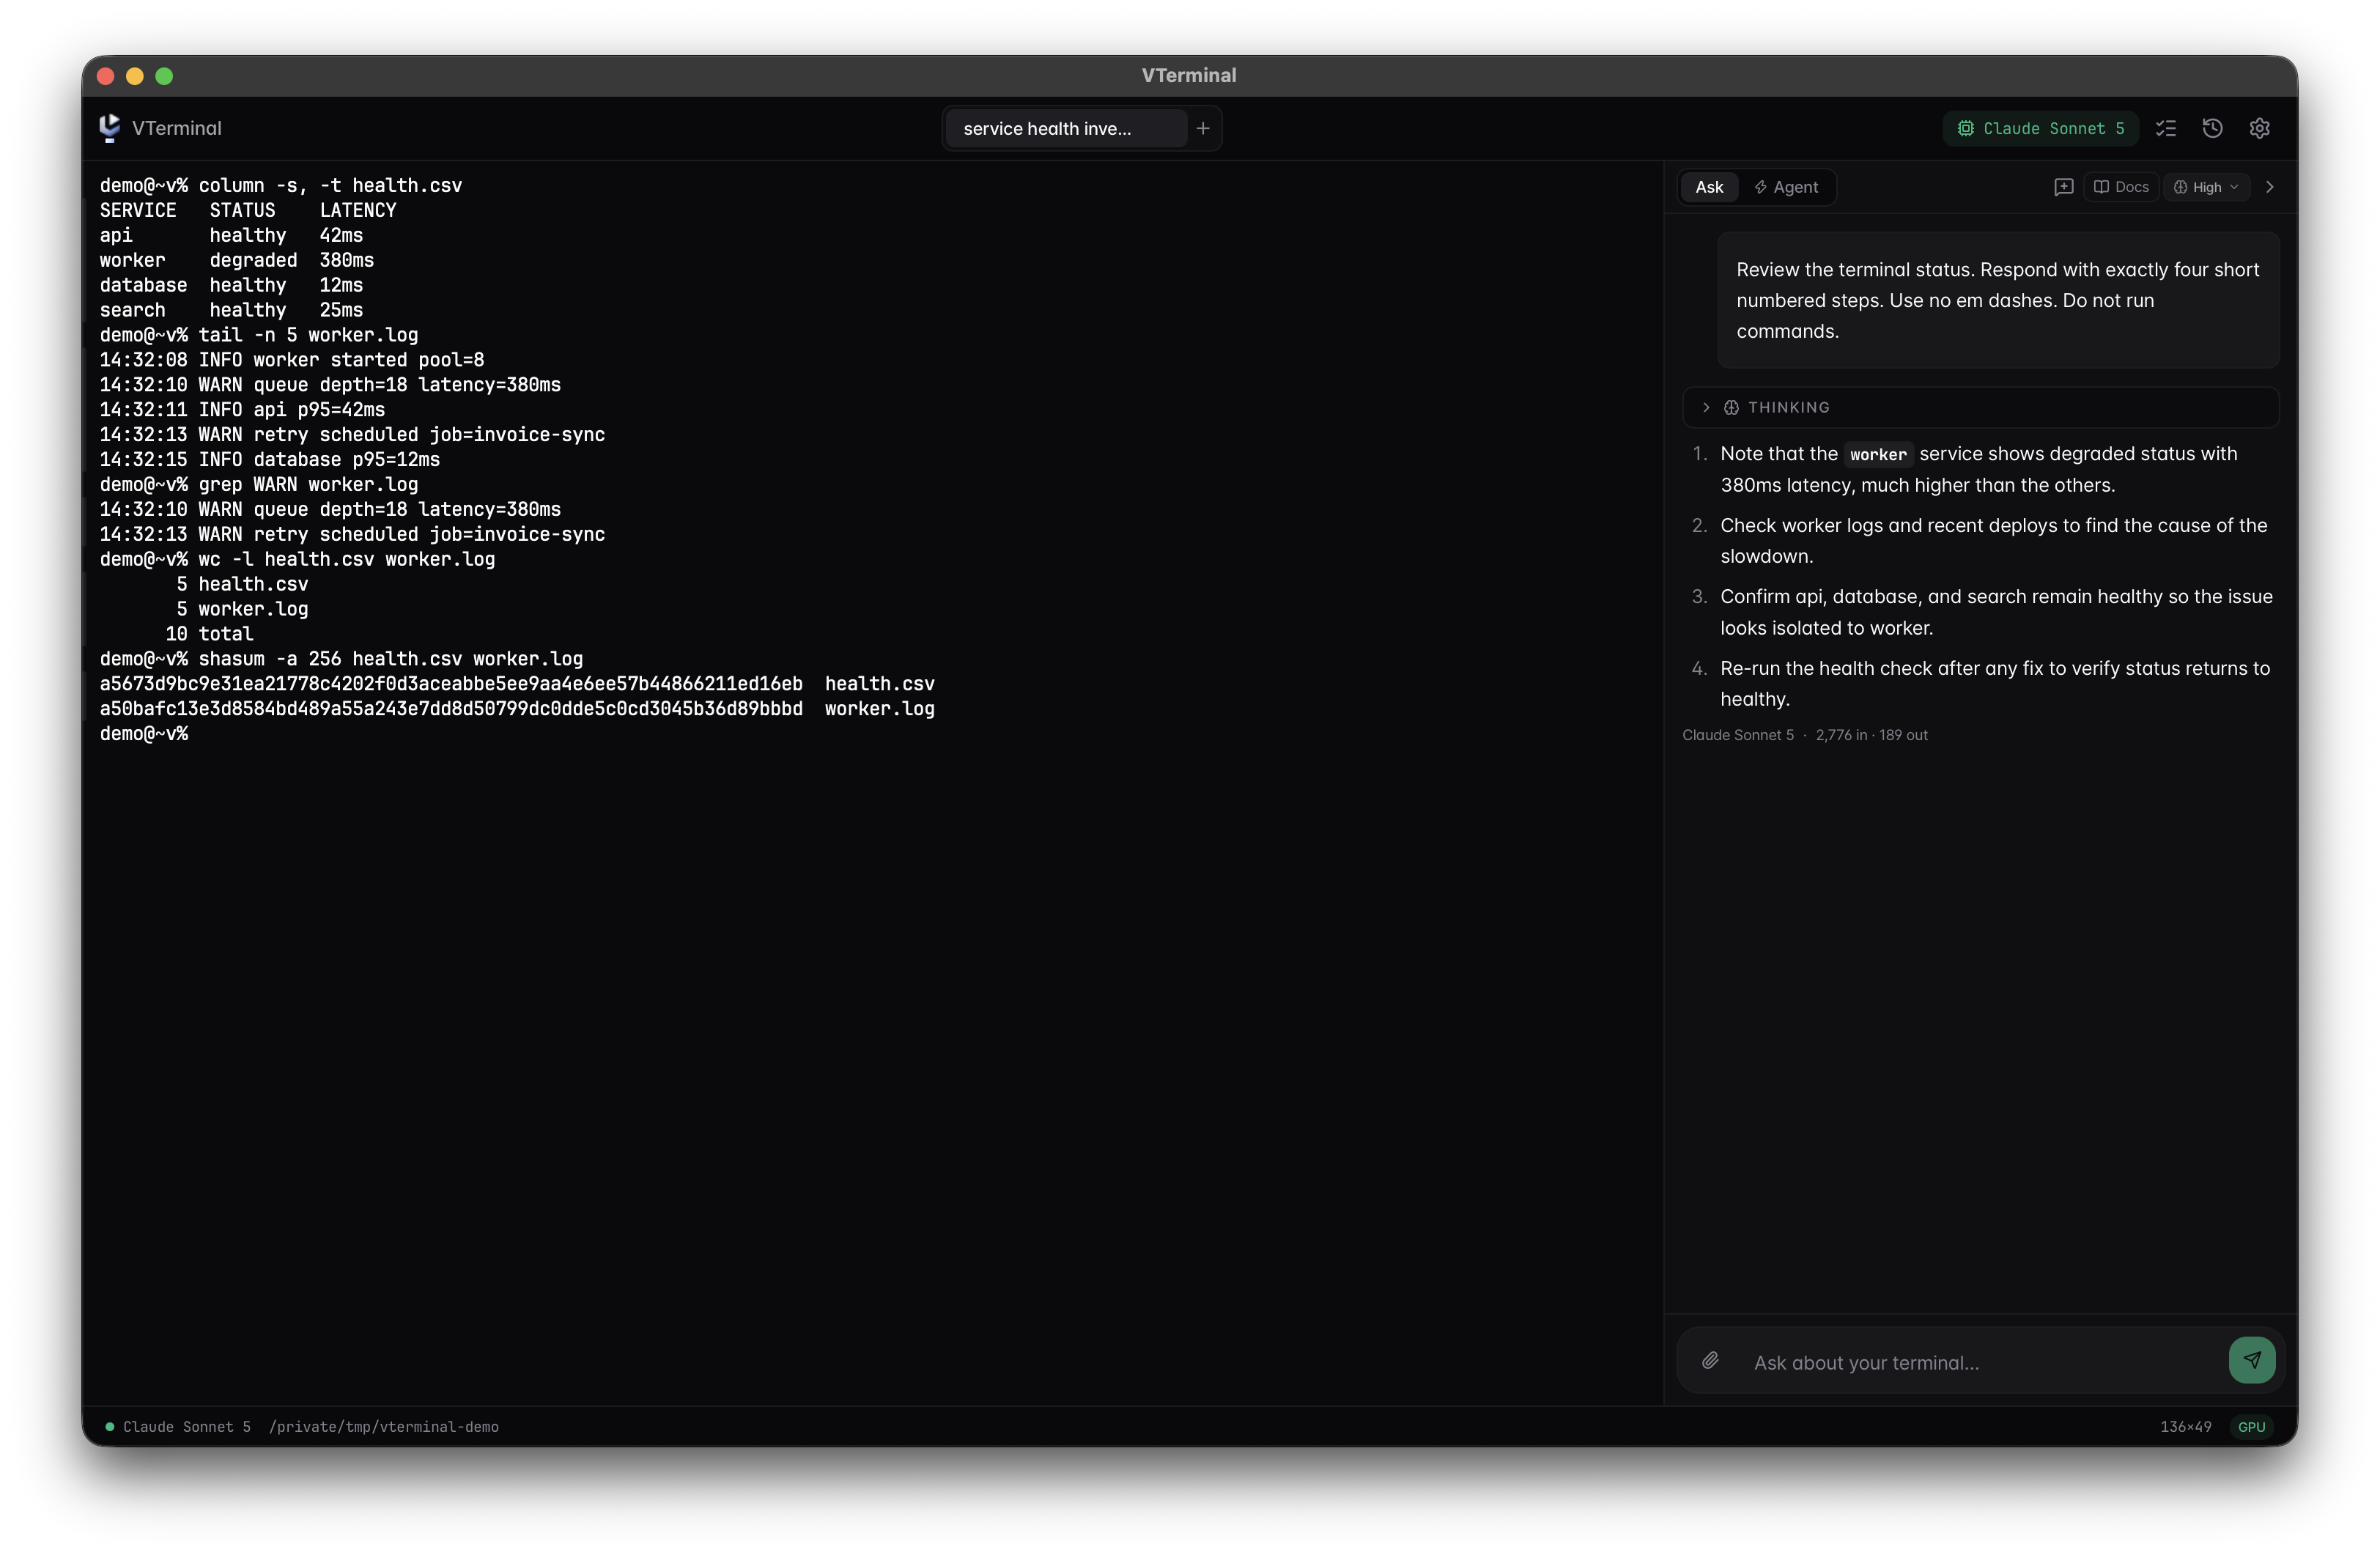Open the High effort dropdown
Image resolution: width=2380 pixels, height=1555 pixels.
tap(2206, 187)
